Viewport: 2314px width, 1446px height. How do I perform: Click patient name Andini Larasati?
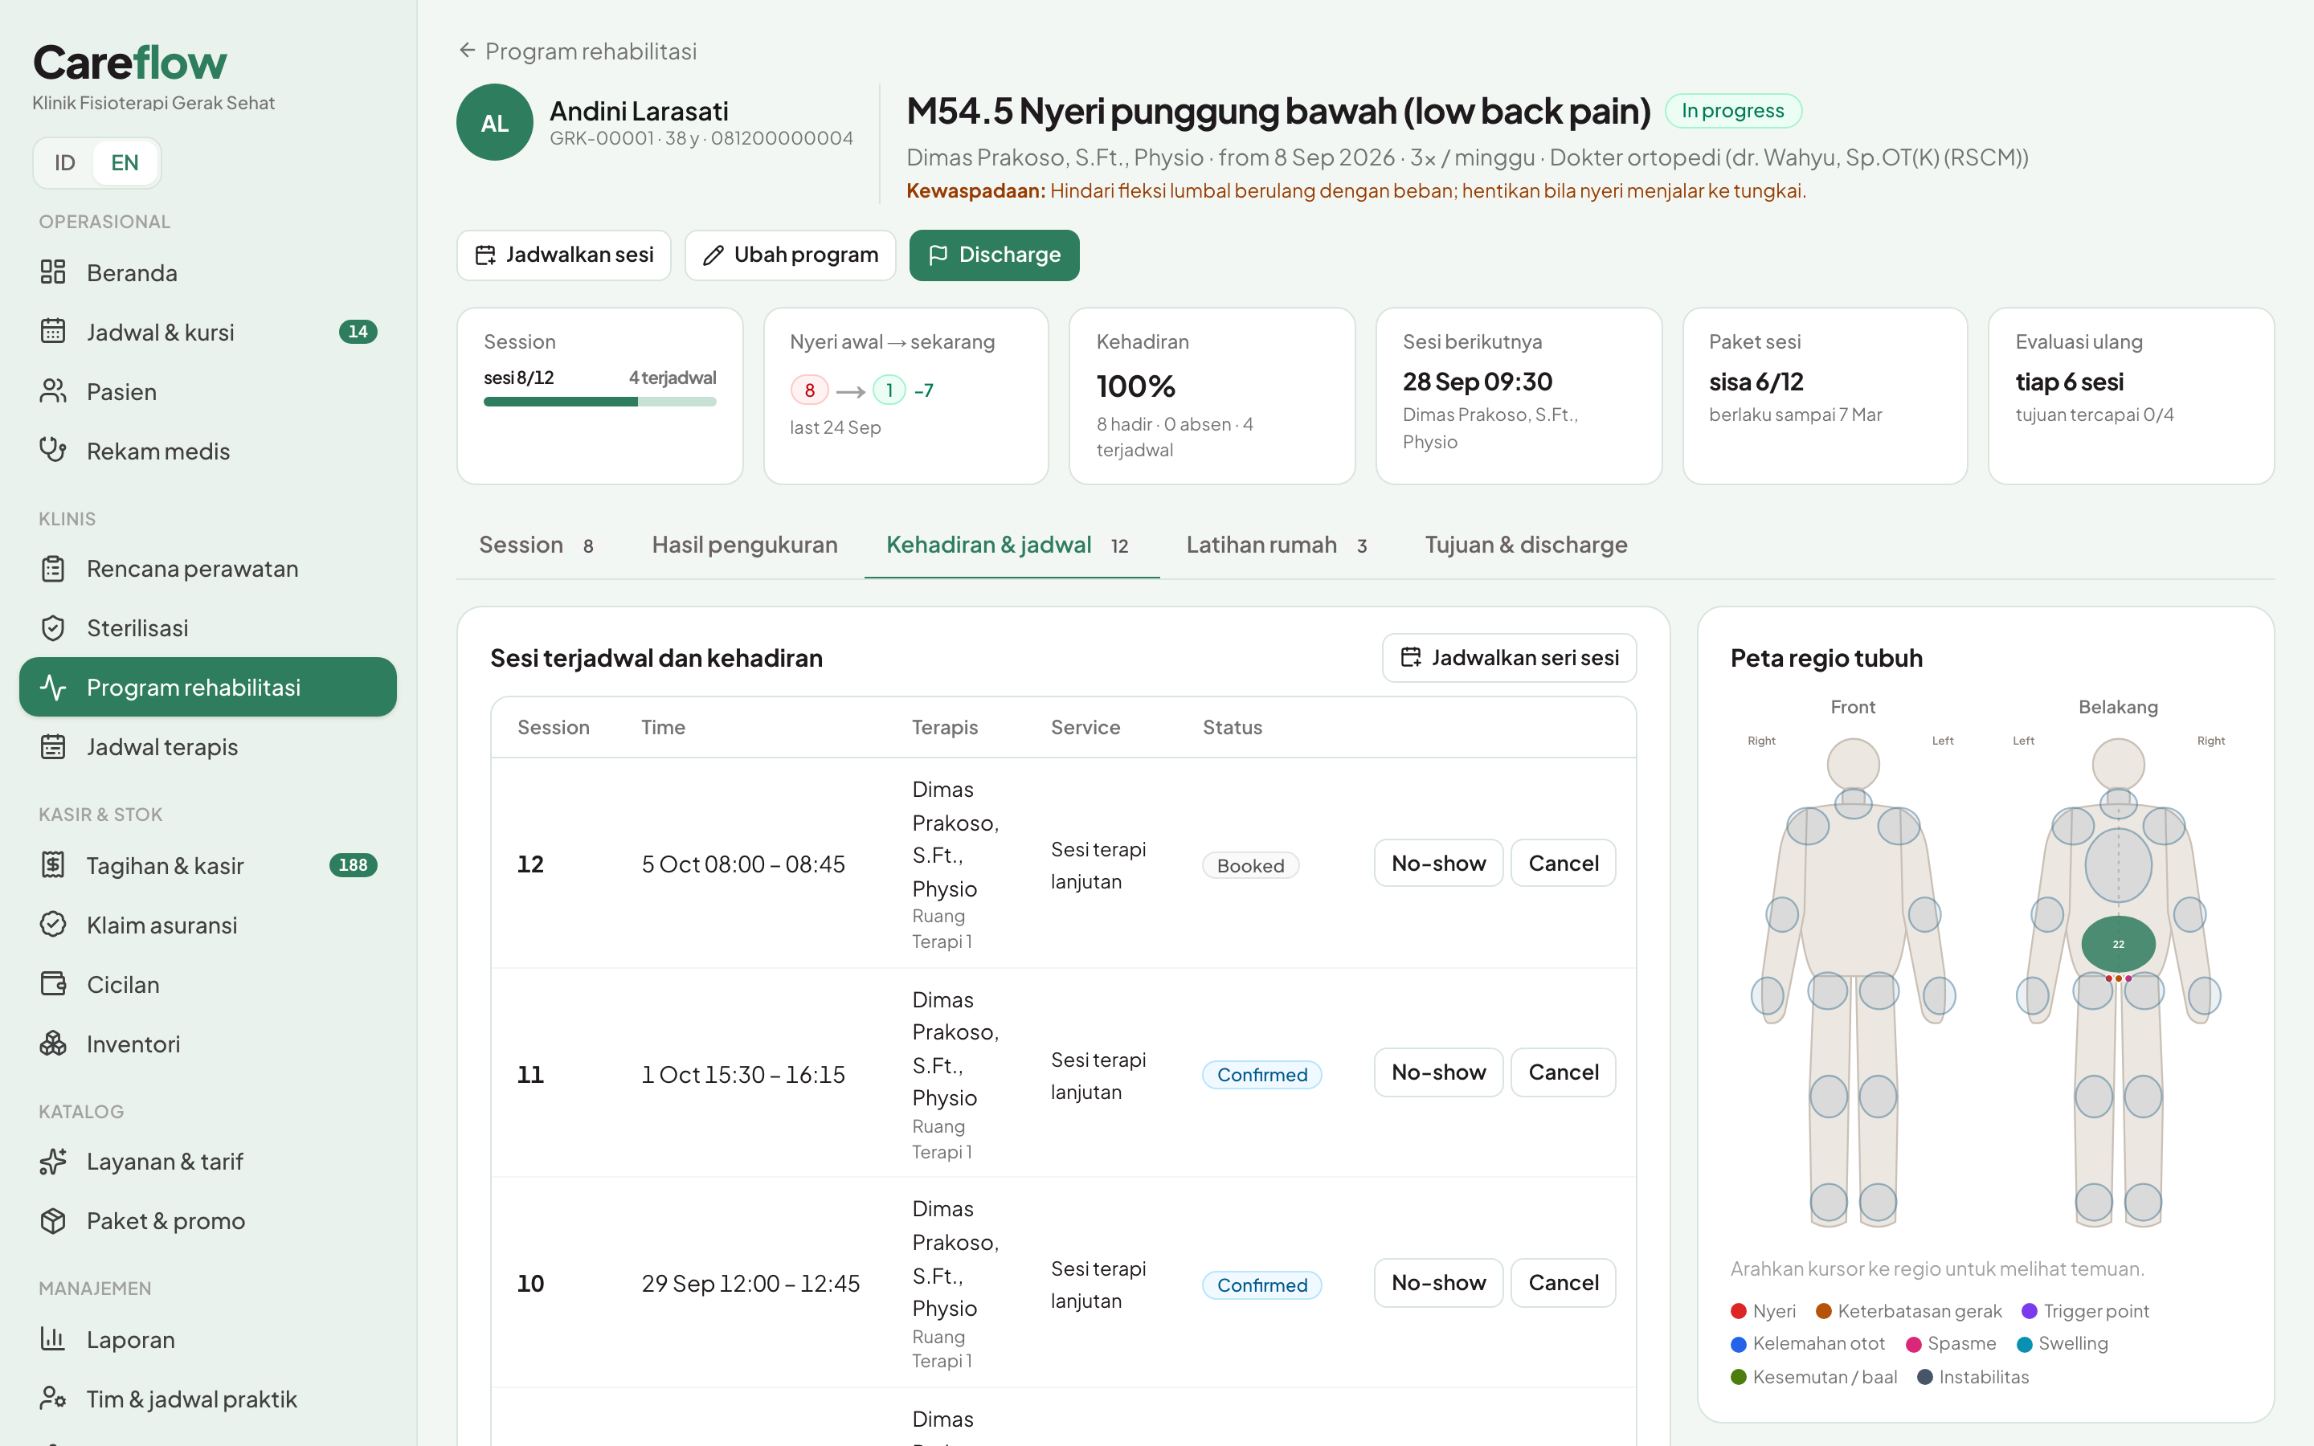click(x=639, y=111)
